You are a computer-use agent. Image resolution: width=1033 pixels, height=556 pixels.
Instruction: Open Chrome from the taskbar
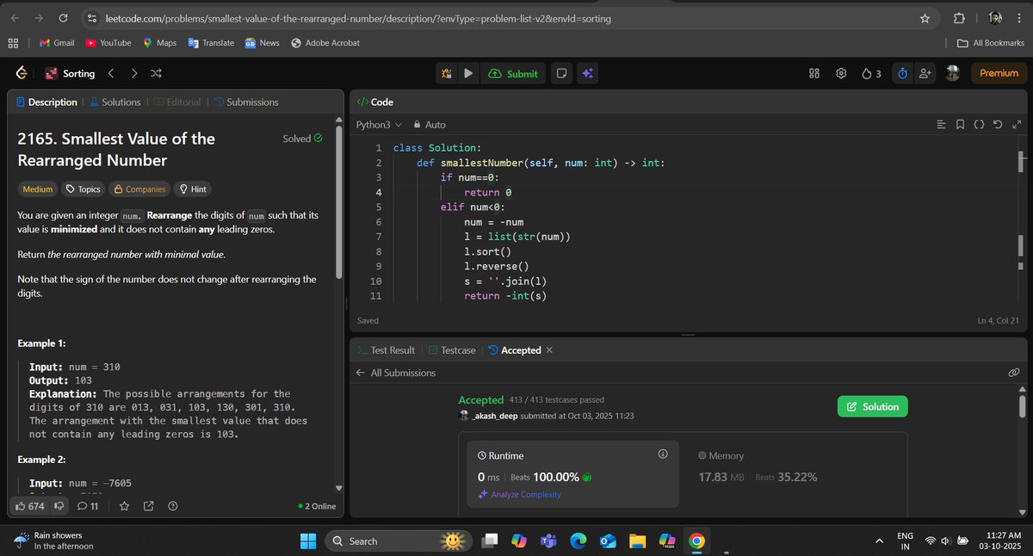click(x=696, y=541)
